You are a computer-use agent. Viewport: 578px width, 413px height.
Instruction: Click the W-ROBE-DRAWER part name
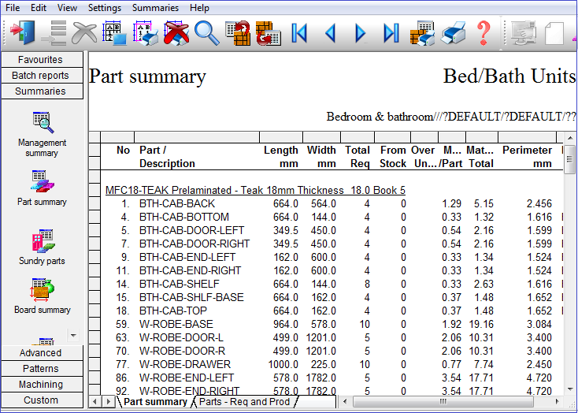coord(185,364)
